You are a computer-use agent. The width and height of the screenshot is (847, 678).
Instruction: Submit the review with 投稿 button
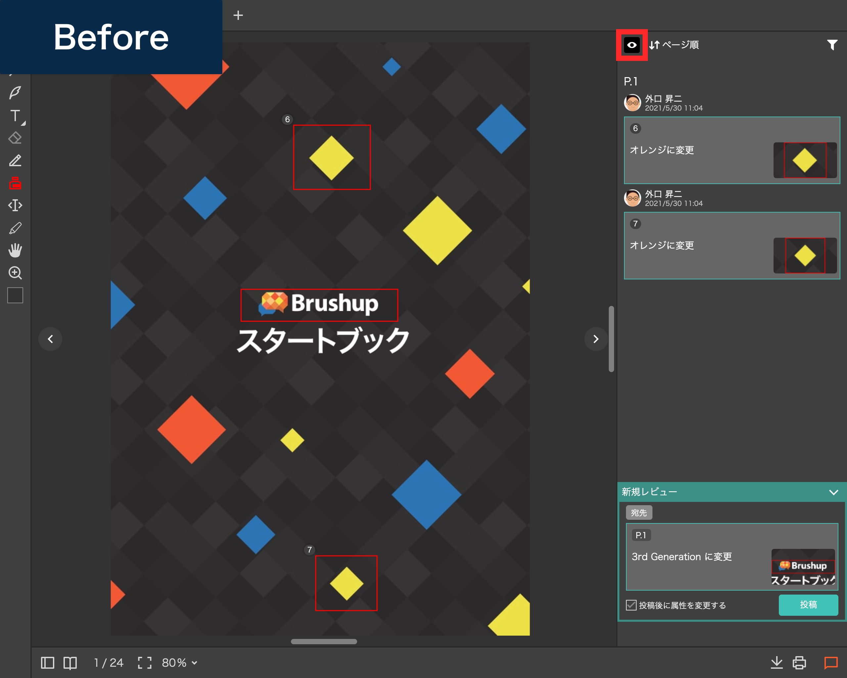click(x=808, y=605)
